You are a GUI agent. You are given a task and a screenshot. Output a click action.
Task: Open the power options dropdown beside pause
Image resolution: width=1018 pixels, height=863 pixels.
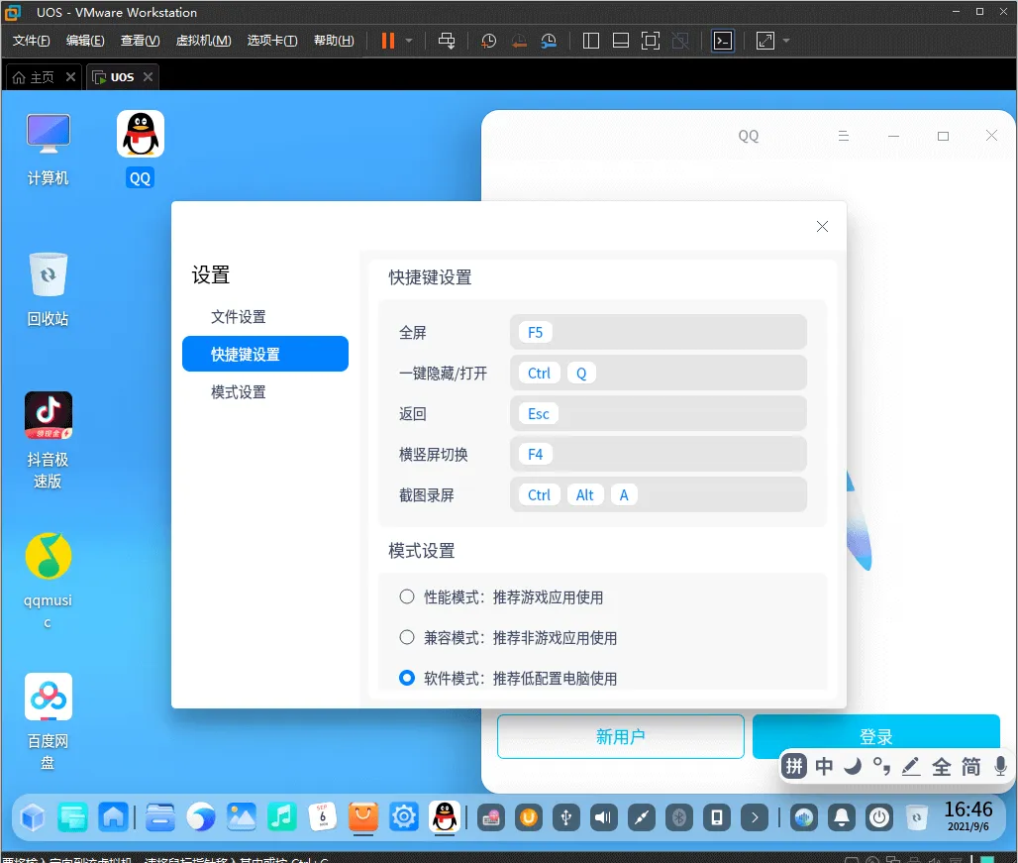409,41
